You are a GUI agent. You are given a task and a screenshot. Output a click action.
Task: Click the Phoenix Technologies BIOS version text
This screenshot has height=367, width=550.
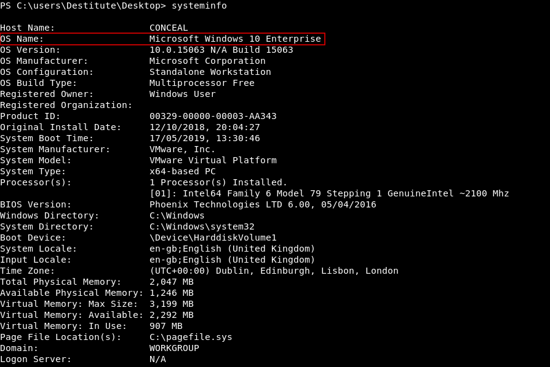[x=263, y=204]
